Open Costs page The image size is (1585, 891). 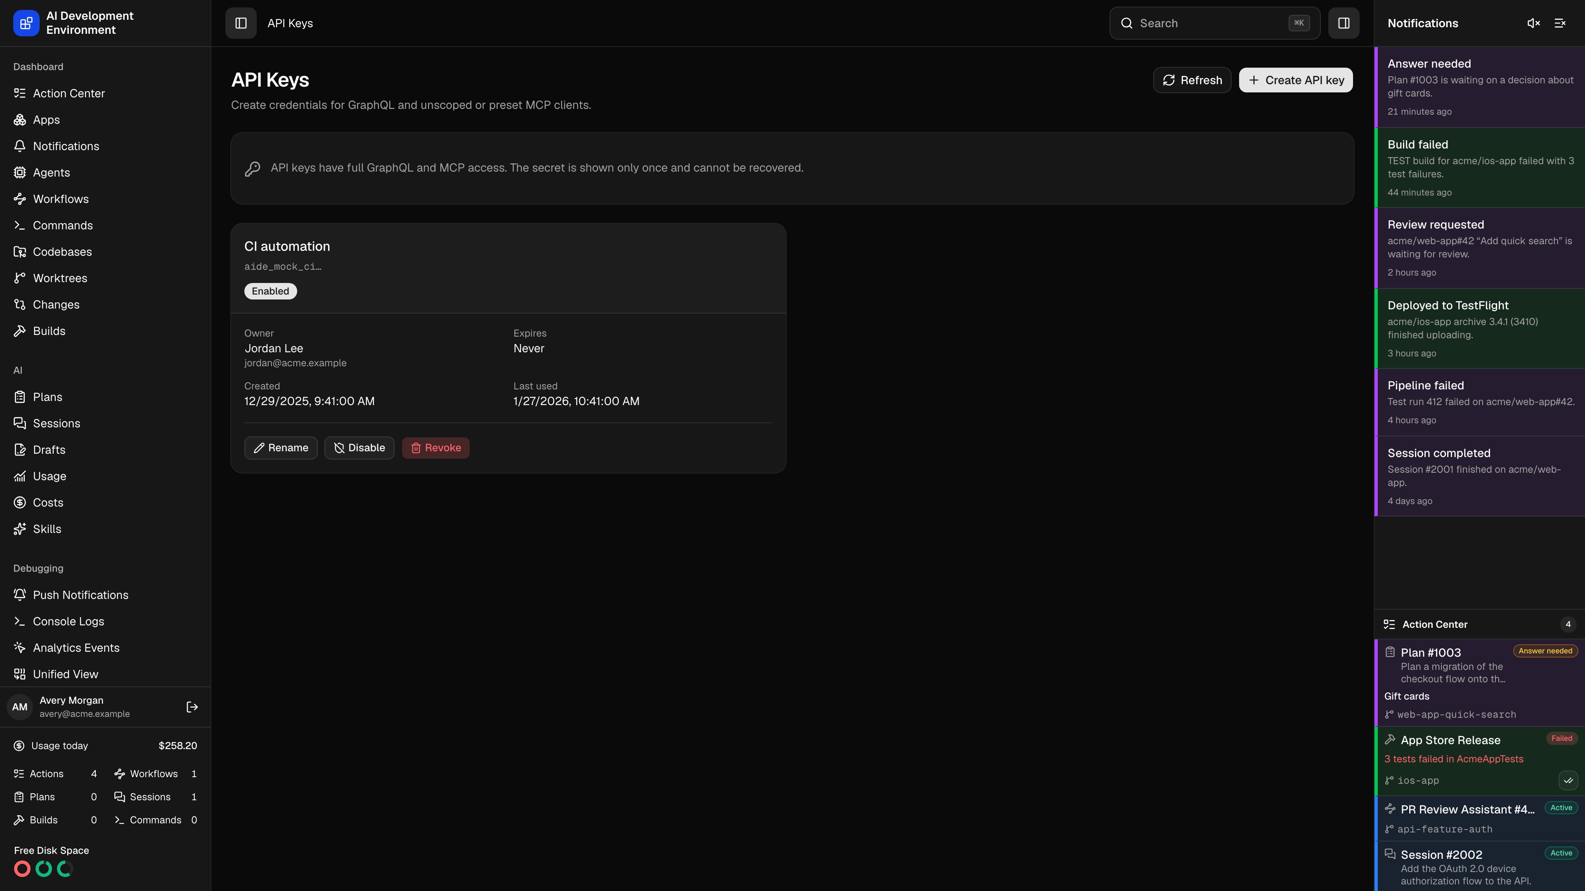(105, 503)
